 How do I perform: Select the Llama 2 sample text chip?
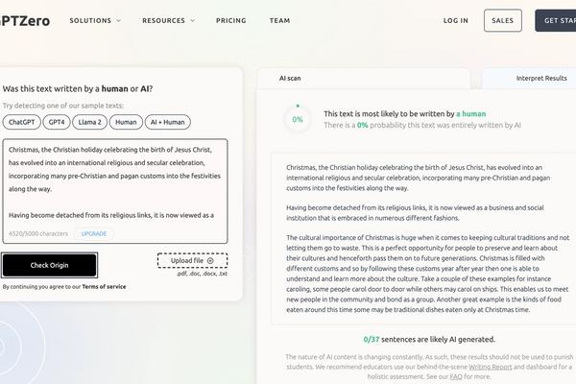click(89, 122)
